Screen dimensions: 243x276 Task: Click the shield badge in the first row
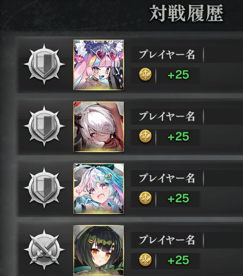point(44,64)
